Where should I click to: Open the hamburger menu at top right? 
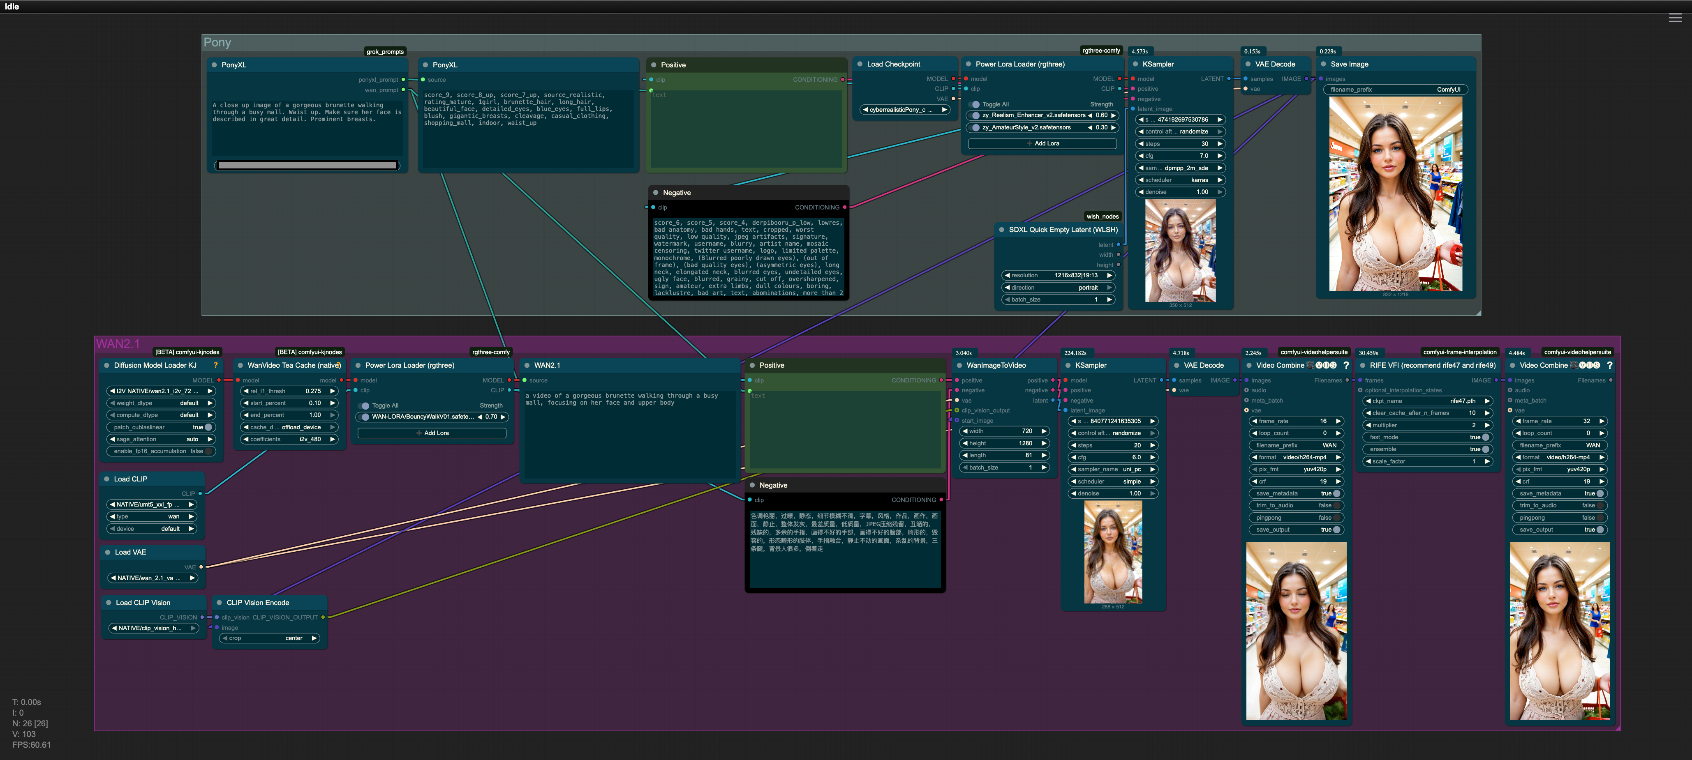tap(1675, 18)
